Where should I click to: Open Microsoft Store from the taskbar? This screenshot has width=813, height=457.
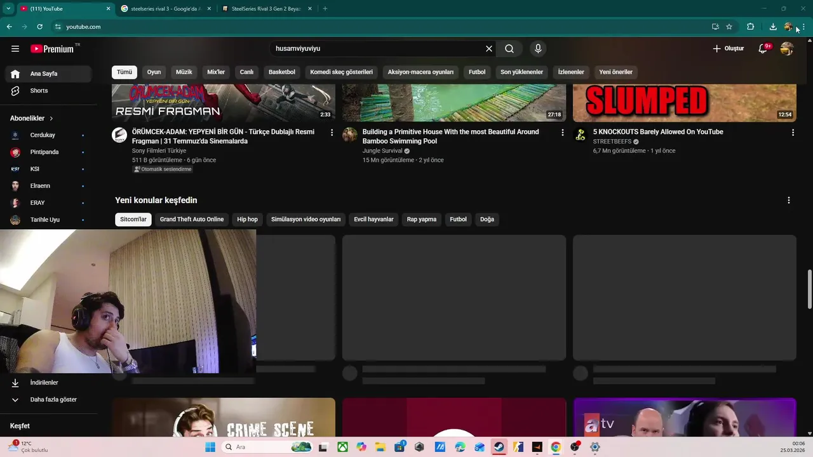400,447
